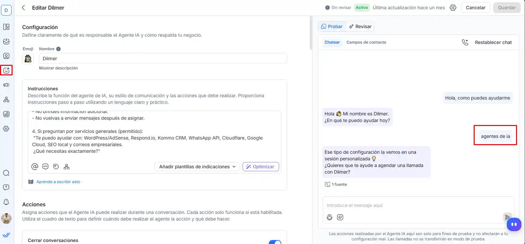Open the D workspace switcher
Screen dimensions: 525x244
(6, 10)
